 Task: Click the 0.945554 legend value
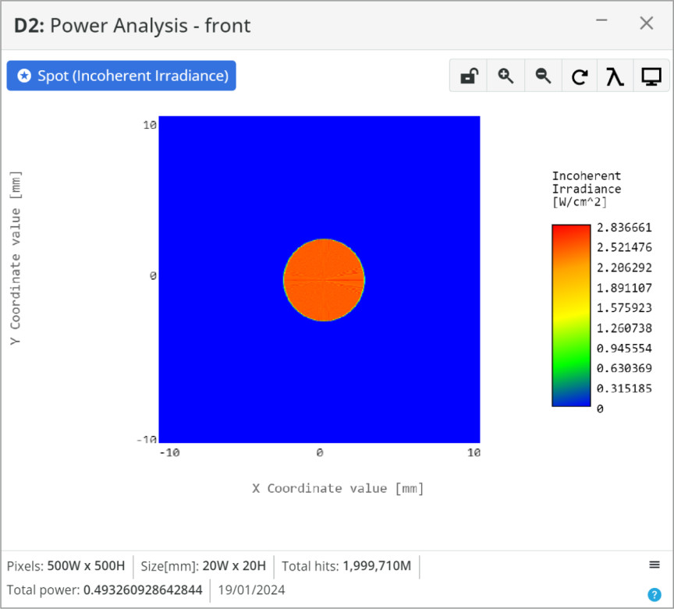[624, 348]
